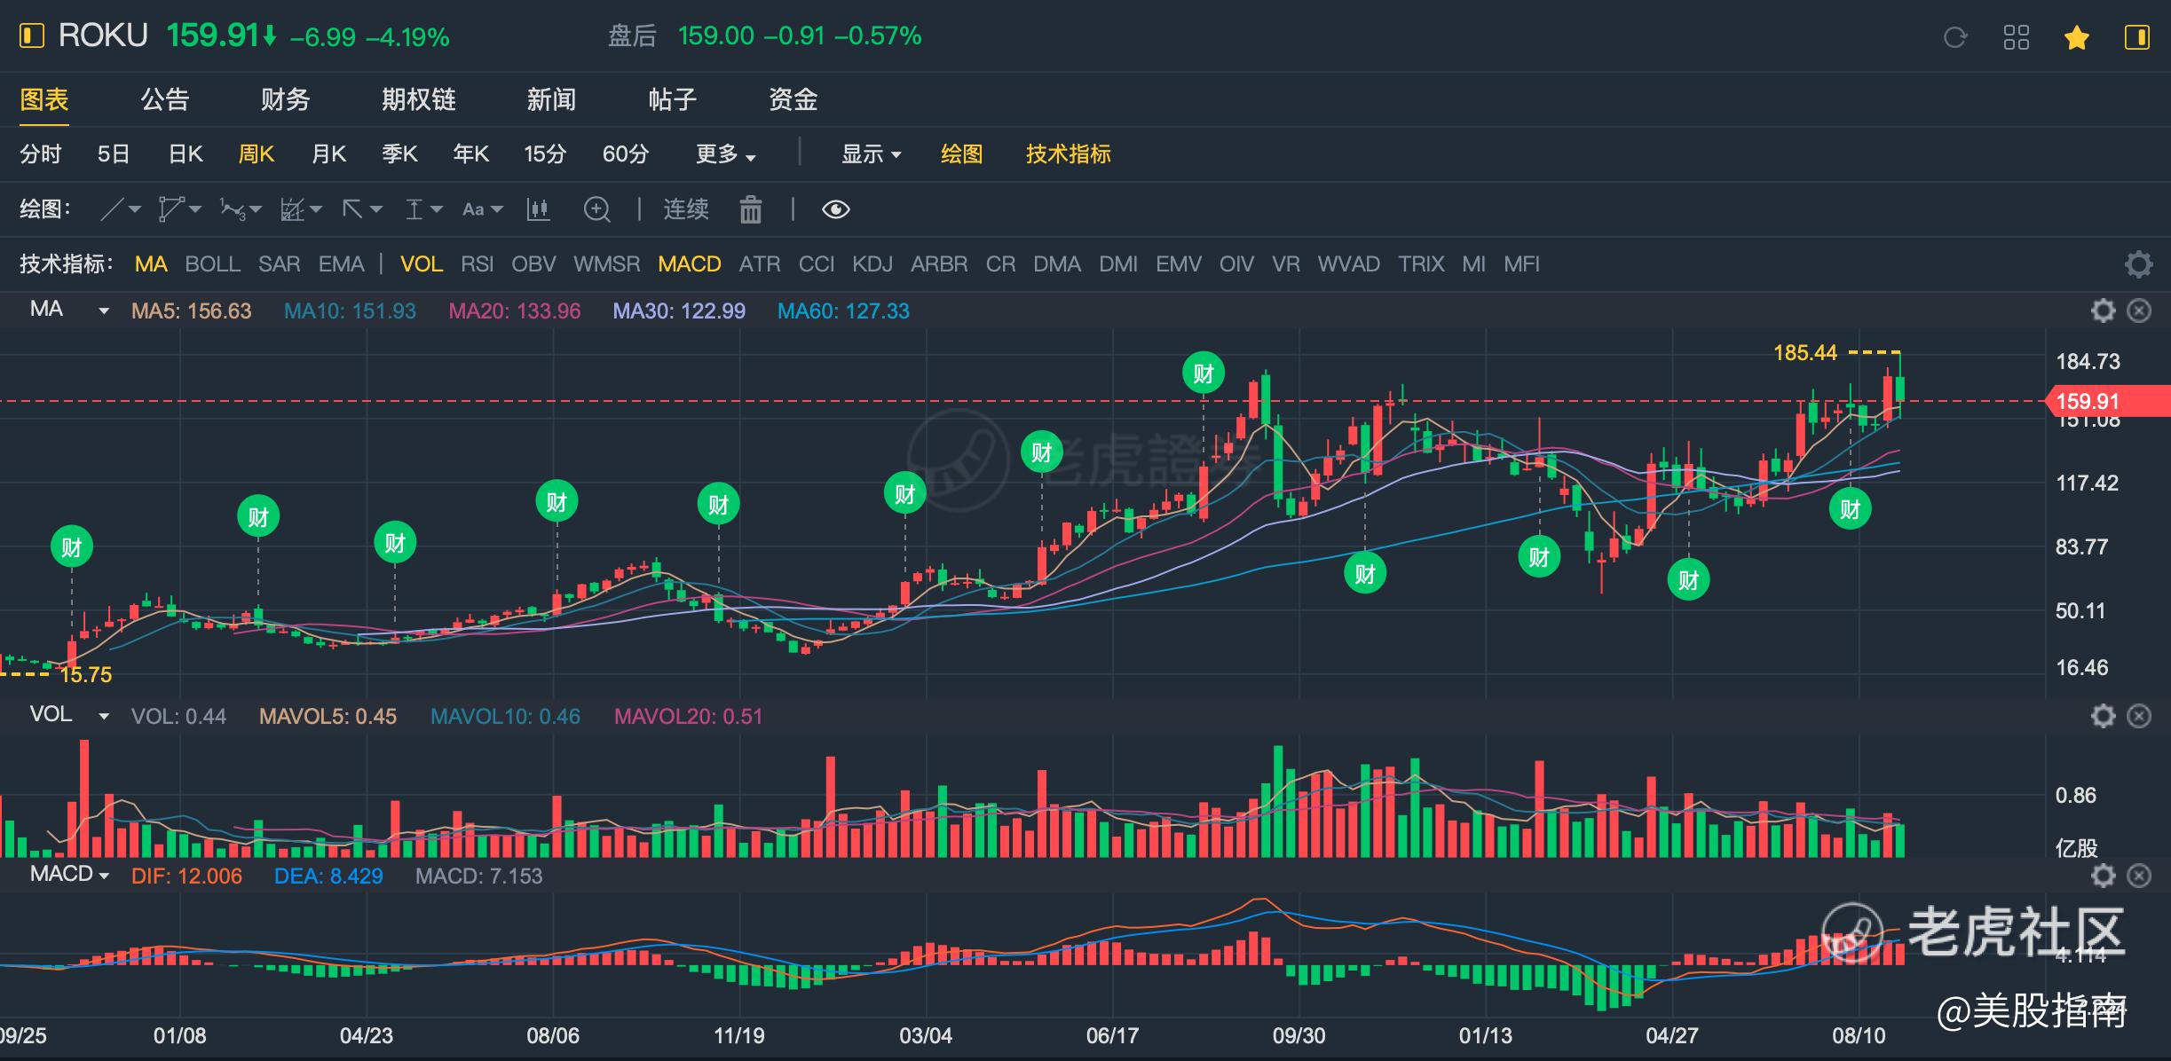Close the VOL panel with X icon
Image resolution: width=2171 pixels, height=1061 pixels.
[2139, 716]
